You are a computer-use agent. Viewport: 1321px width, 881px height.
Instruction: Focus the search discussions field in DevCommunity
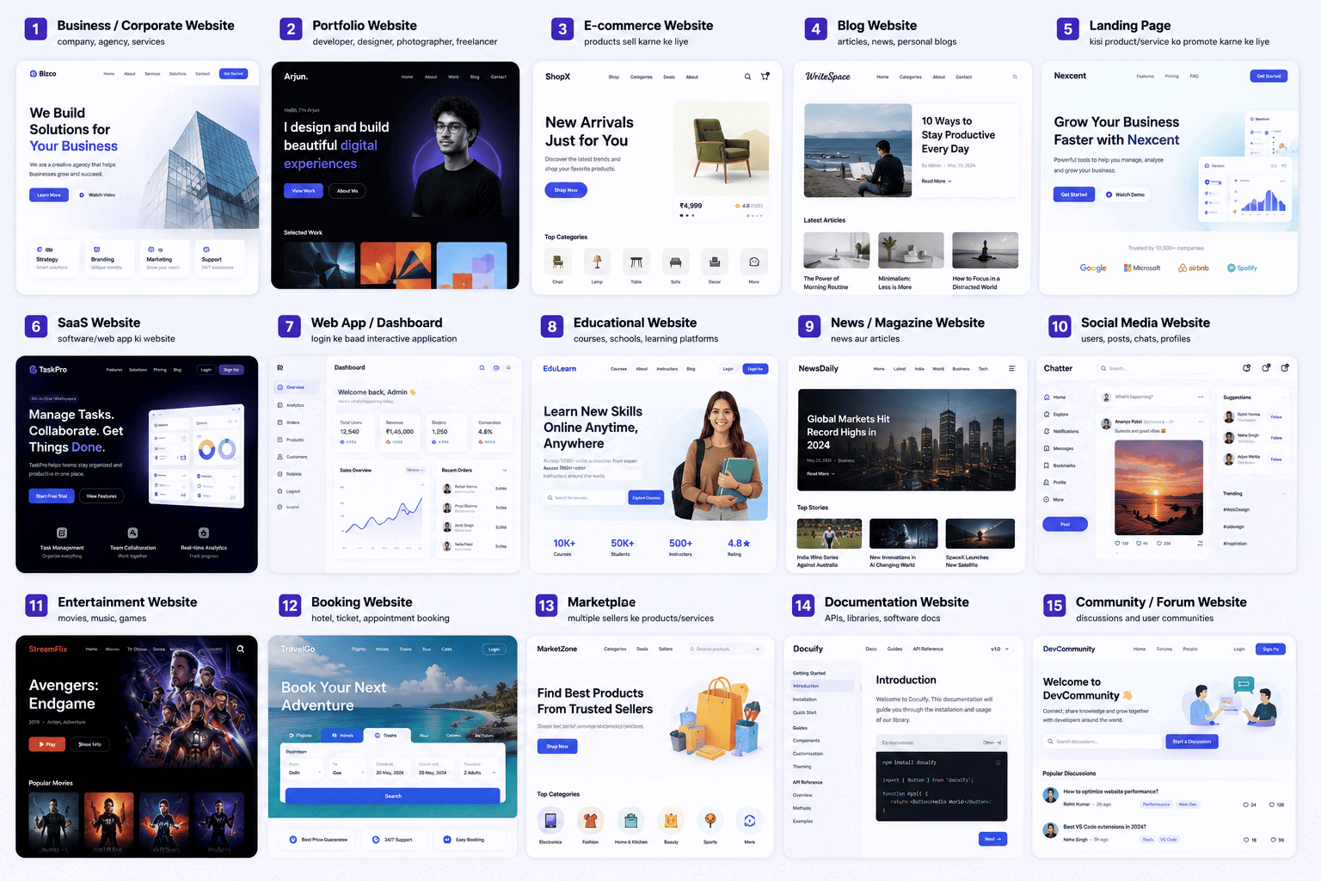[1103, 741]
